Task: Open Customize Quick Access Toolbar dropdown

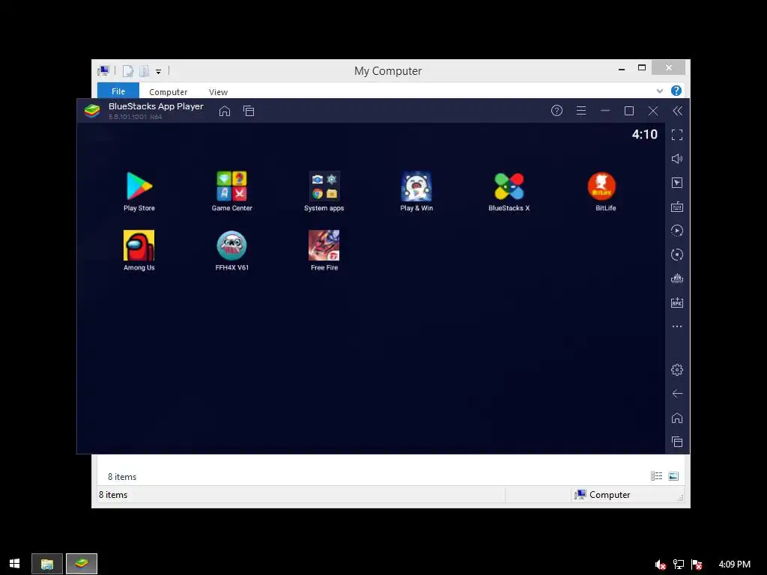Action: coord(159,72)
